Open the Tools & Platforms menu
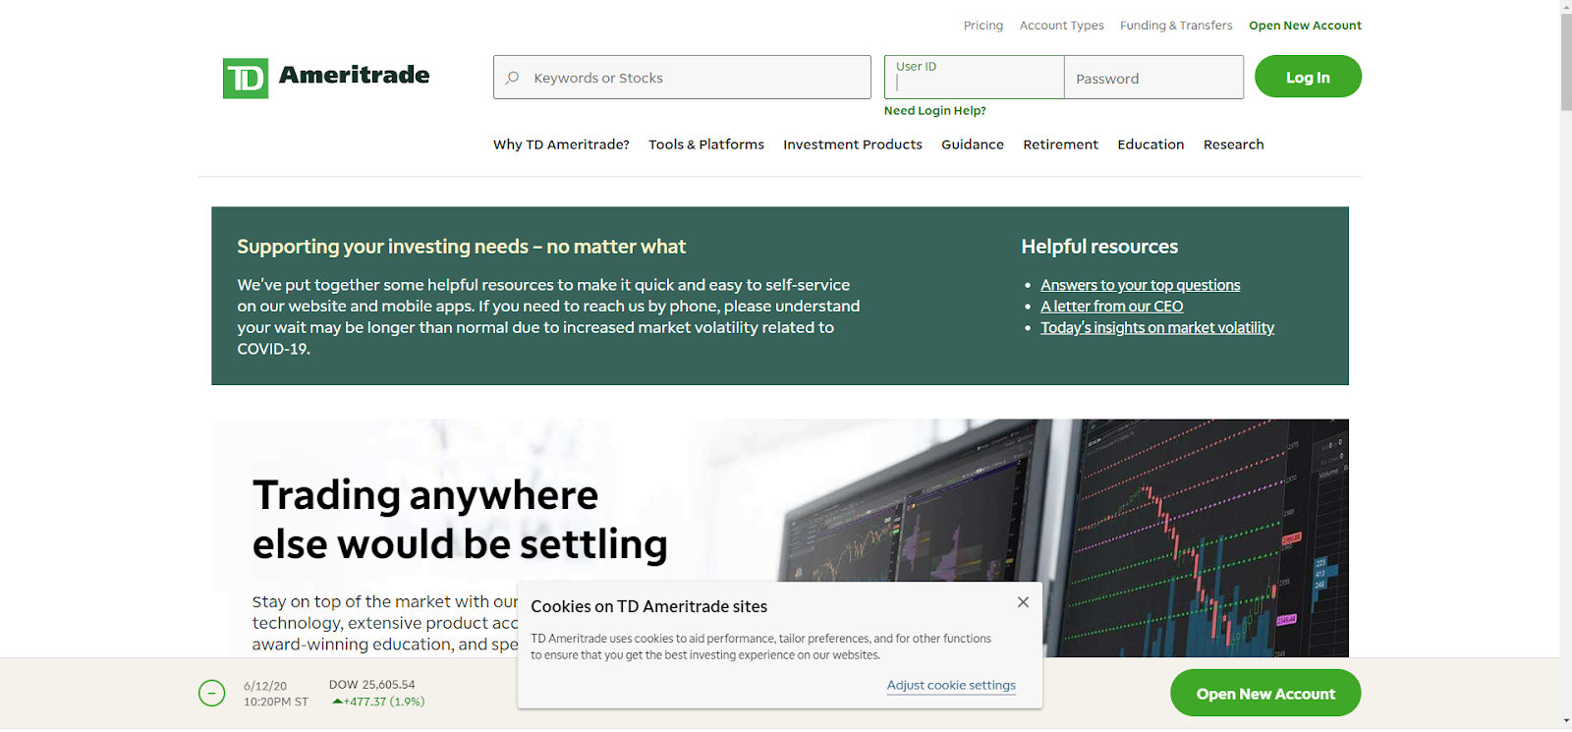The image size is (1572, 732). (x=706, y=144)
